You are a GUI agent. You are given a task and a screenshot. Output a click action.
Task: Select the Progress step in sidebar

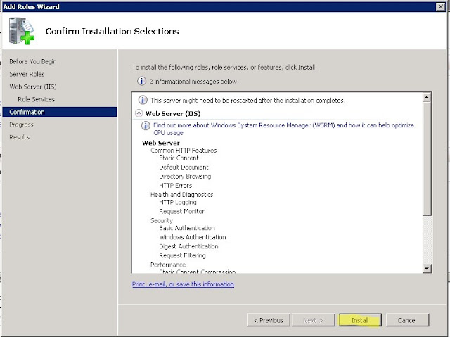pos(21,125)
